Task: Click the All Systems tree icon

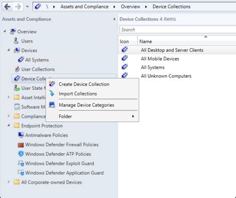Action: (x=21, y=60)
